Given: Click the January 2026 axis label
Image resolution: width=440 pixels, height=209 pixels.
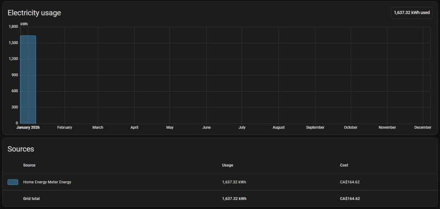Looking at the screenshot, I should coord(28,128).
